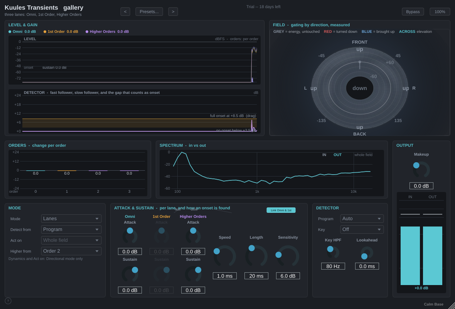Click the +0.0 dB output readout
Viewport: 455px width, 309px height.
pos(421,288)
